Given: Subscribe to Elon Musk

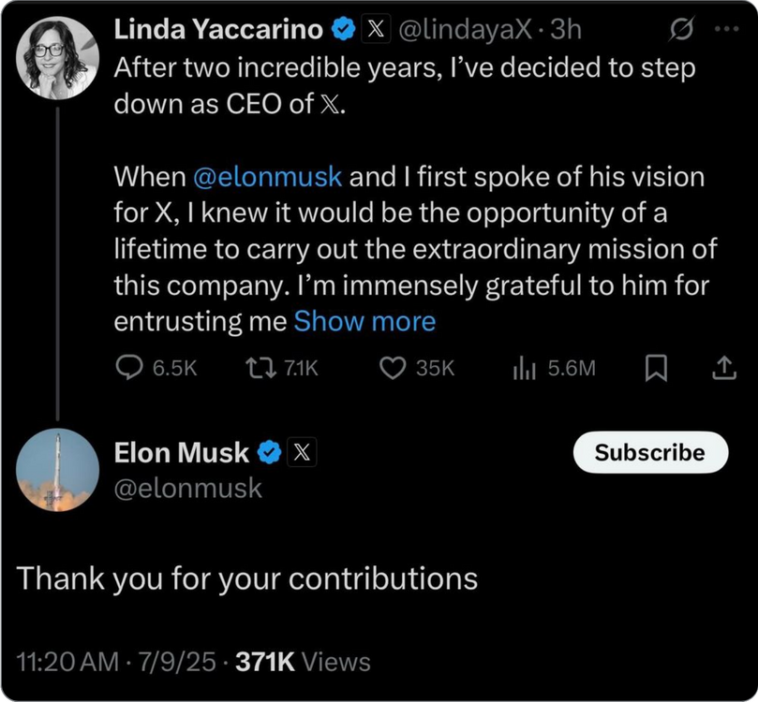Looking at the screenshot, I should coord(649,452).
